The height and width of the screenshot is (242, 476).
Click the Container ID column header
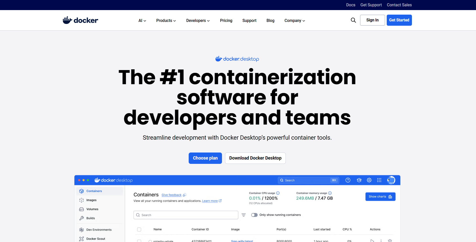200,229
